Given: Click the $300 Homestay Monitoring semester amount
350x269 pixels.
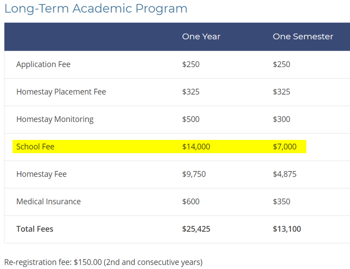Looking at the screenshot, I should [x=281, y=119].
